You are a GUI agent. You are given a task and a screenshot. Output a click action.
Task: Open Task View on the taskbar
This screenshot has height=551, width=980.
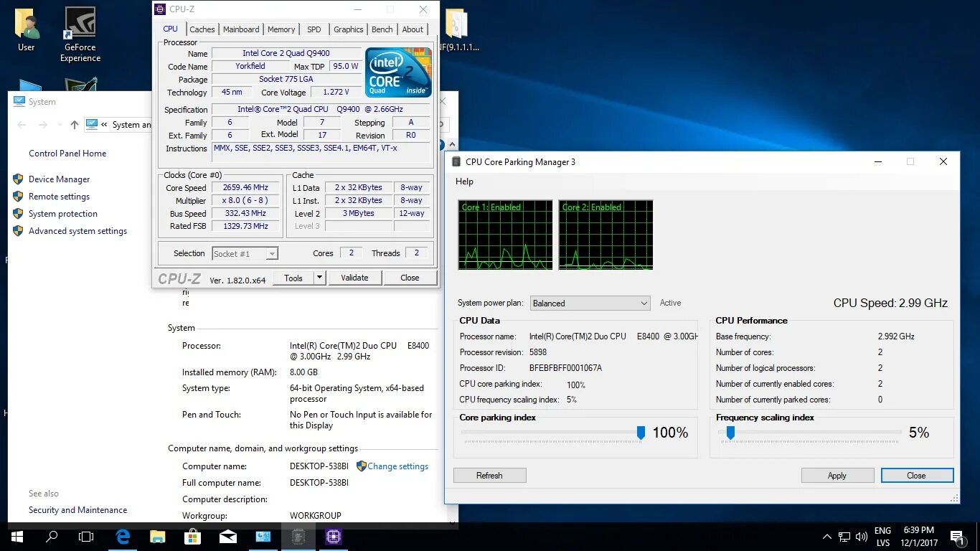(x=86, y=536)
